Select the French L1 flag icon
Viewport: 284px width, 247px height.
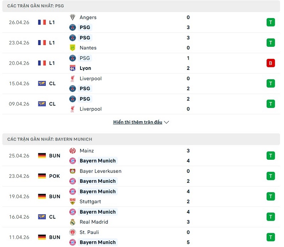[39, 22]
